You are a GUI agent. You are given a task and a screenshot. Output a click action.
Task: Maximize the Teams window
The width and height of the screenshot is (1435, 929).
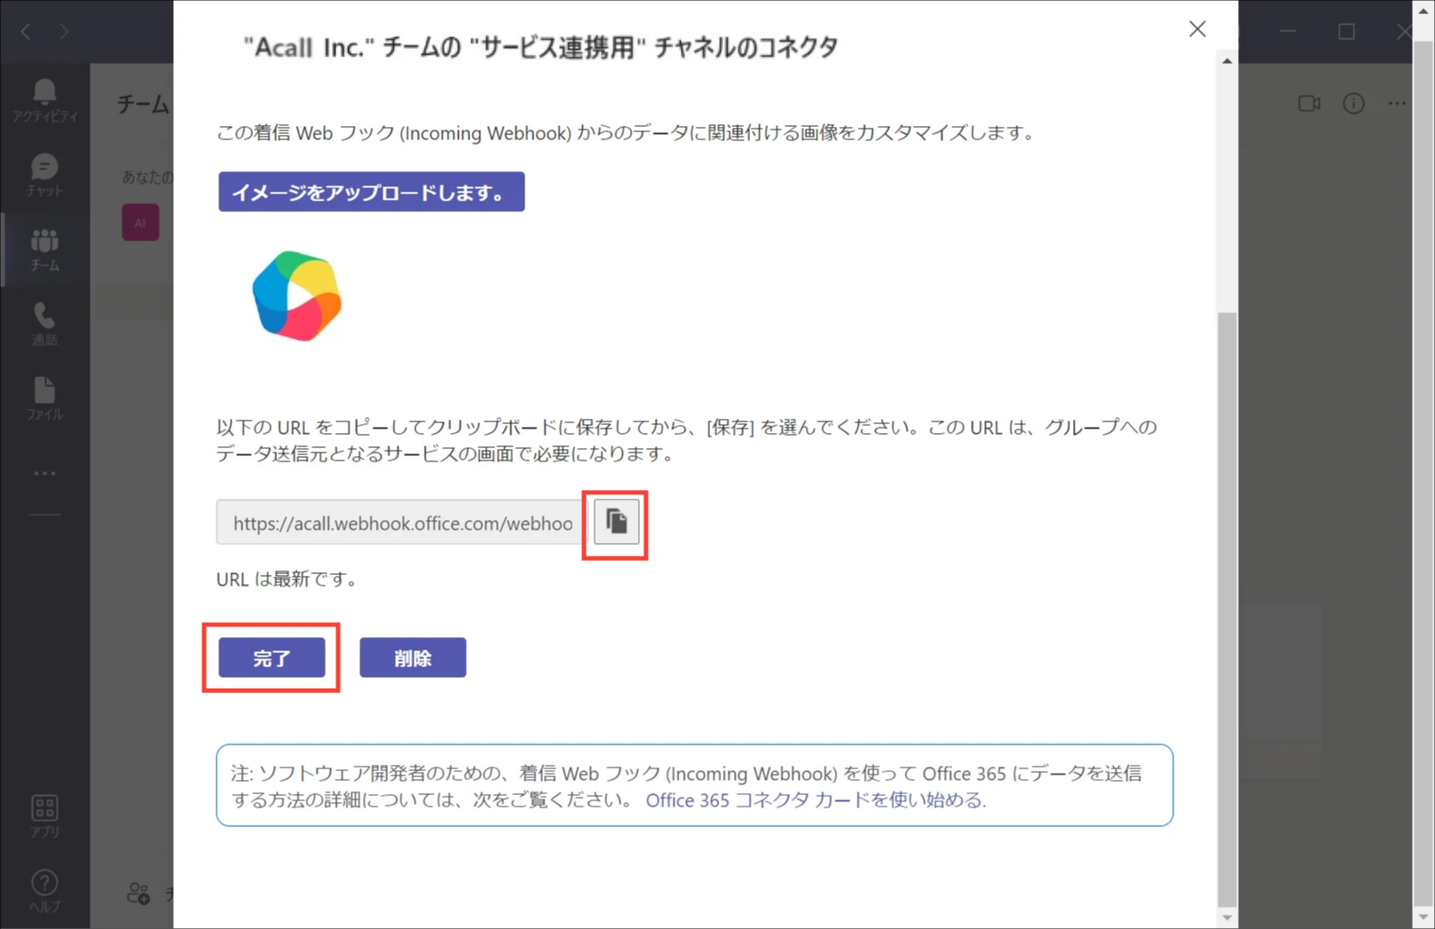1347,32
